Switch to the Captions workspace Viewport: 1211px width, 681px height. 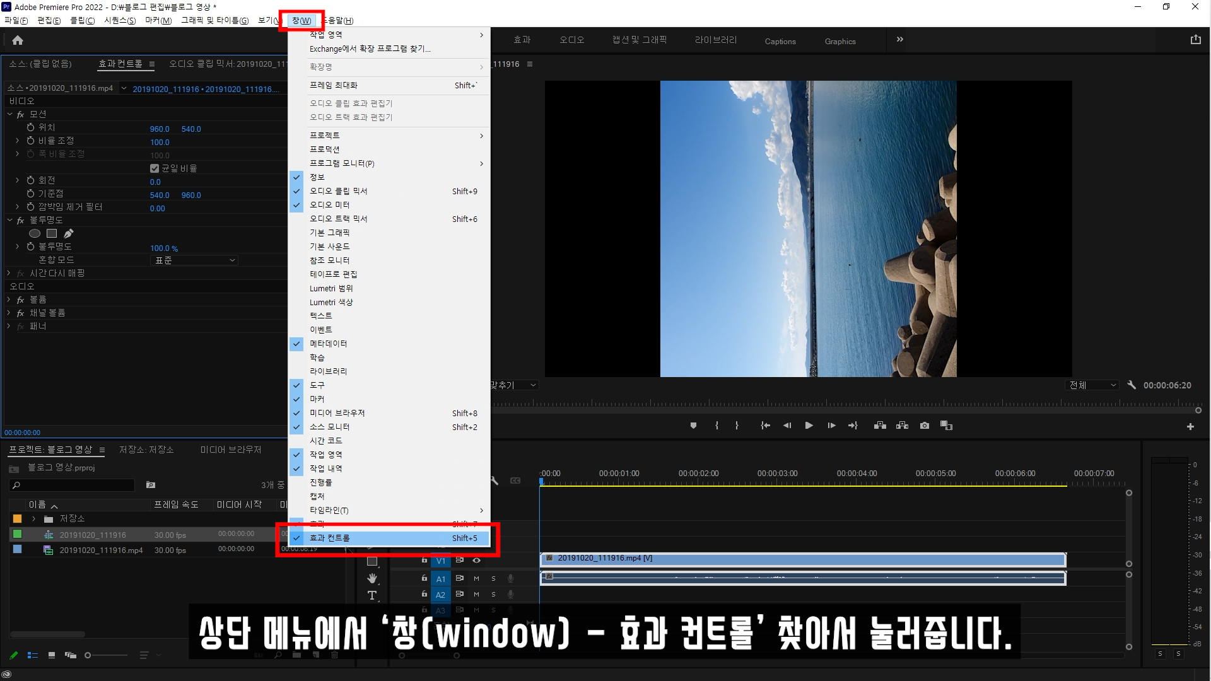point(780,42)
